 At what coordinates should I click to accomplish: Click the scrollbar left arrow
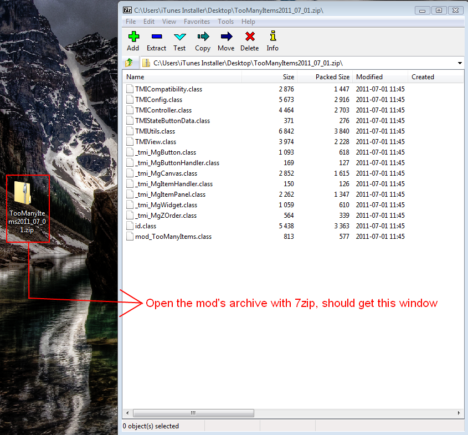[127, 413]
